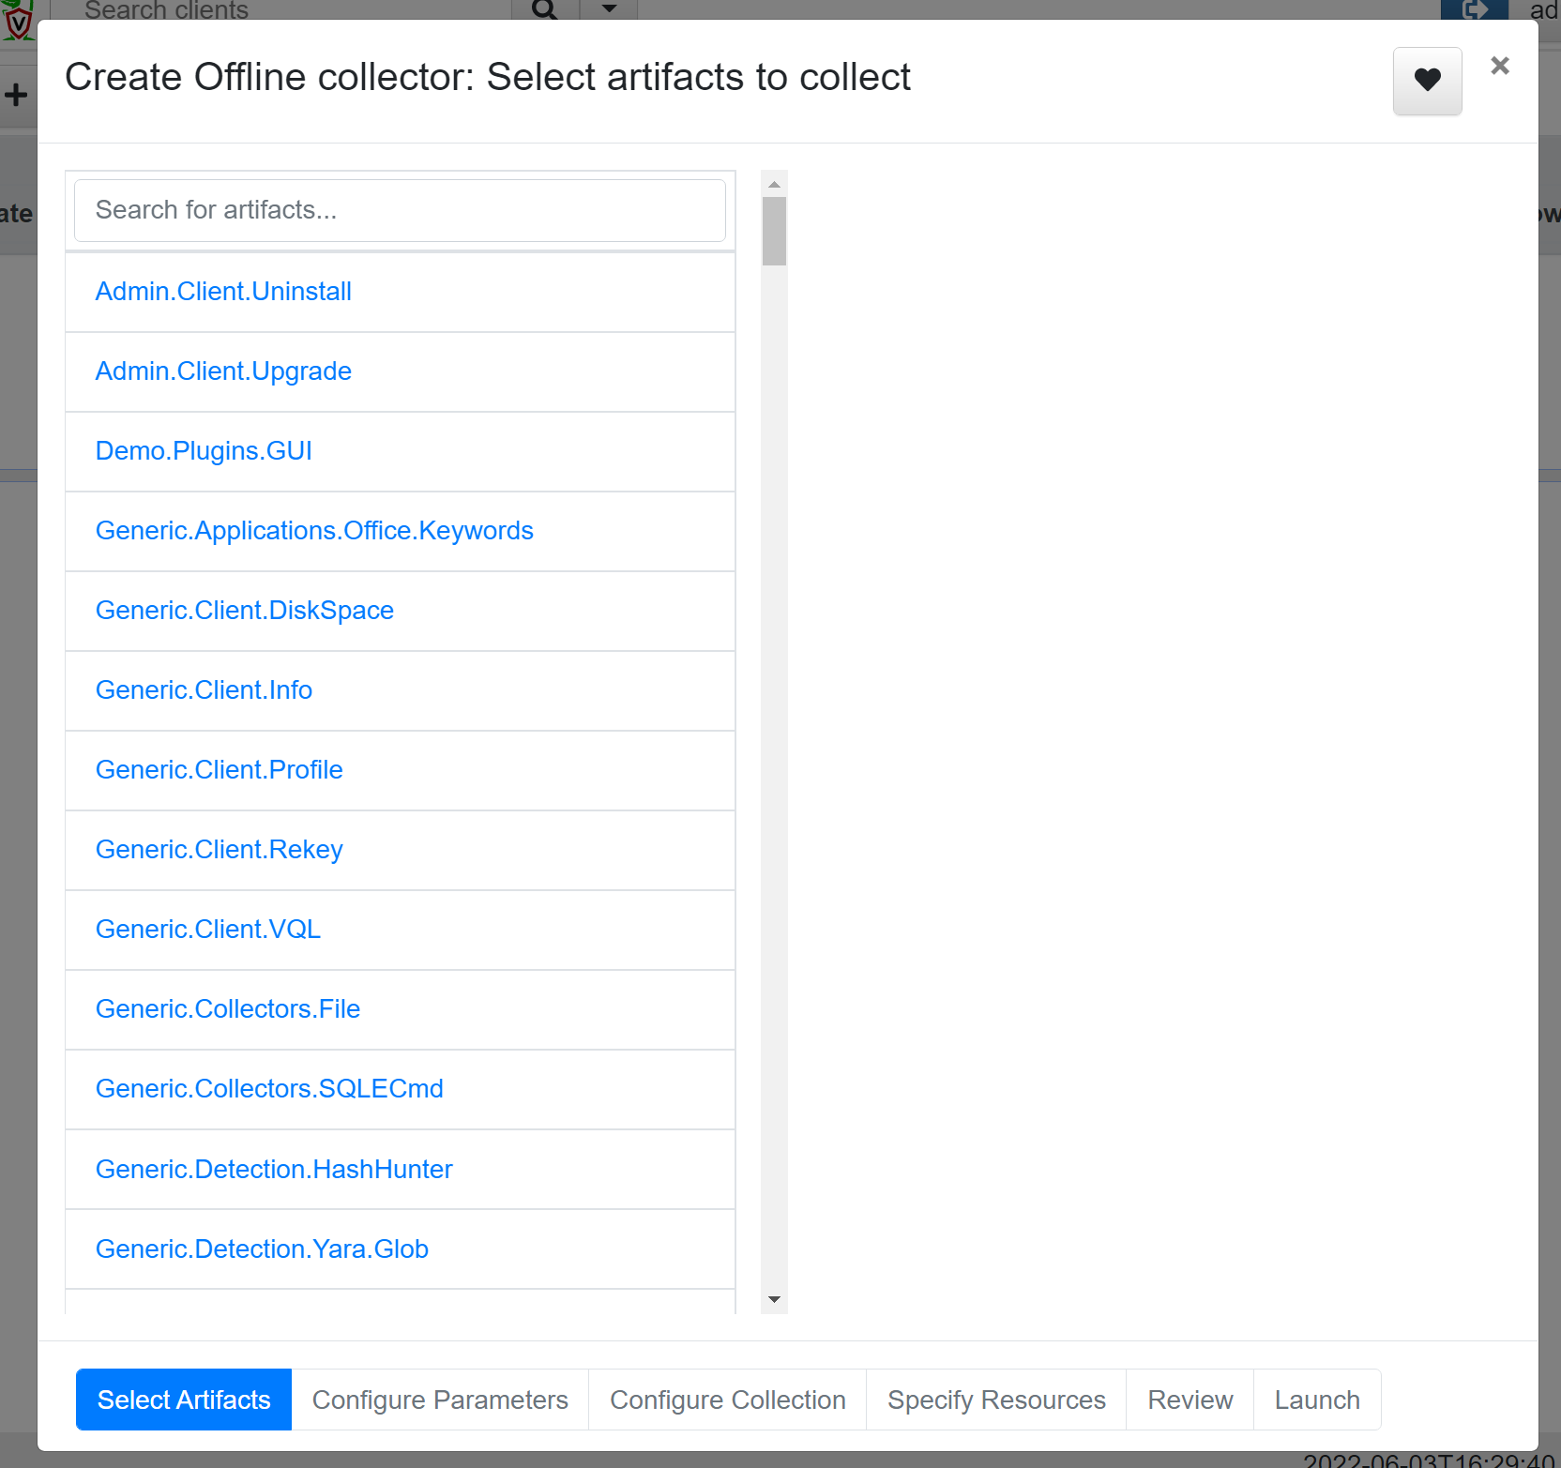Image resolution: width=1561 pixels, height=1468 pixels.
Task: Focus the Search for artifacts field
Action: click(400, 210)
